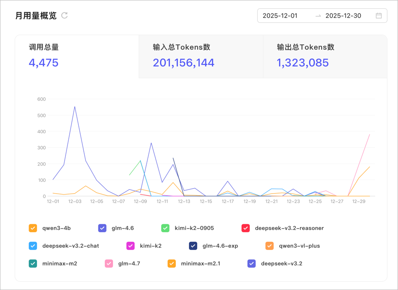This screenshot has height=290, width=398.
Task: Select the 调用总量 tab
Action: click(77, 56)
